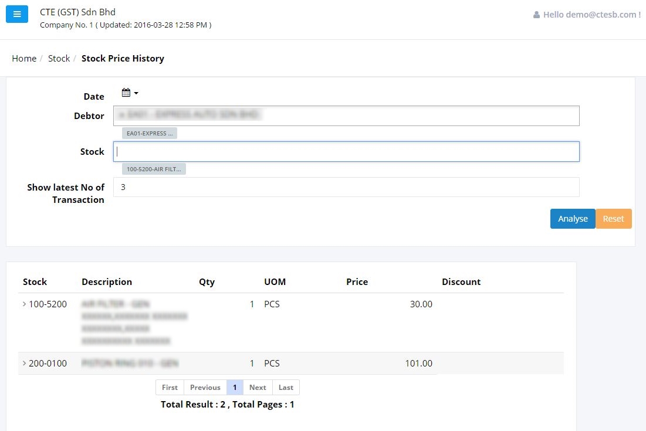Open Stock breadcrumb link
Viewport: 646px width, 431px height.
tap(59, 59)
